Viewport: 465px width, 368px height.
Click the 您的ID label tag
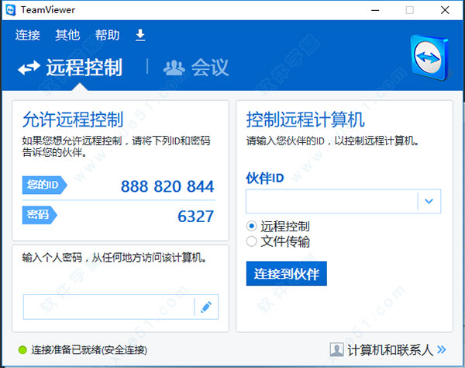coord(44,185)
